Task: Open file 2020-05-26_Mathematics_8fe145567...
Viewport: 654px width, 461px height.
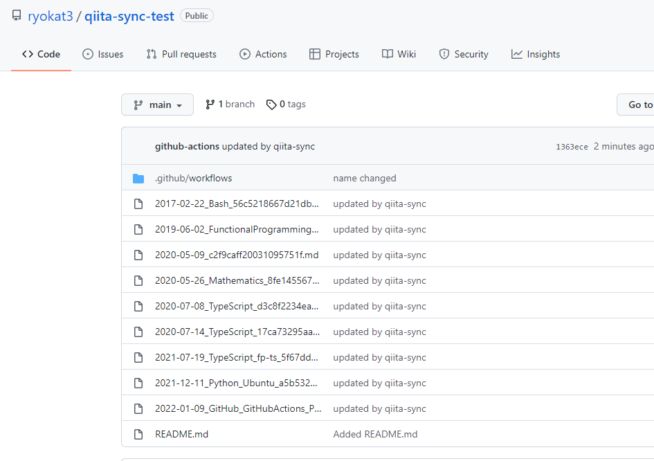Action: [237, 280]
